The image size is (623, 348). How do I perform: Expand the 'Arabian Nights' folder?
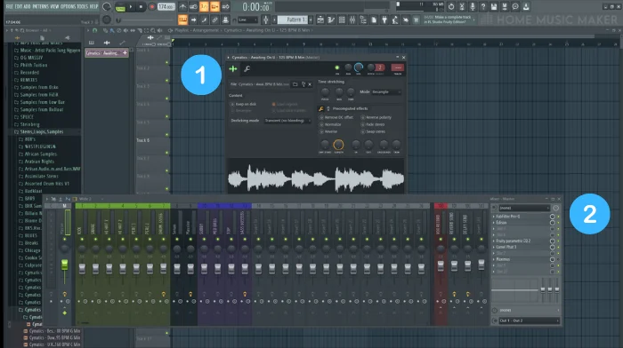(x=39, y=162)
